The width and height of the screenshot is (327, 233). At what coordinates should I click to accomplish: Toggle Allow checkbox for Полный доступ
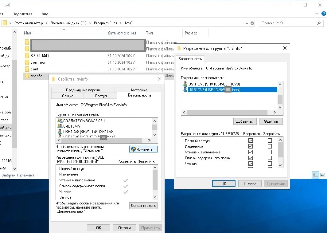[x=250, y=141]
